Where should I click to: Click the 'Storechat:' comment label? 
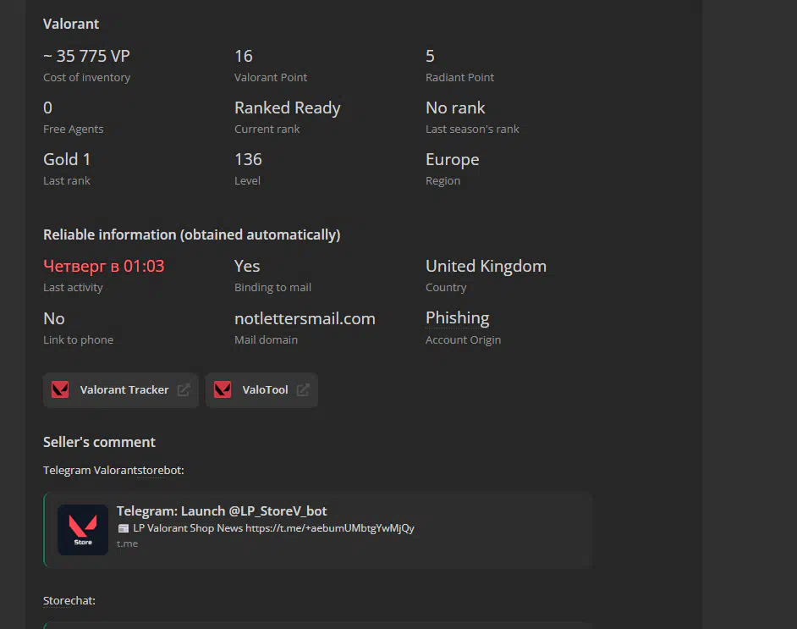click(x=69, y=600)
